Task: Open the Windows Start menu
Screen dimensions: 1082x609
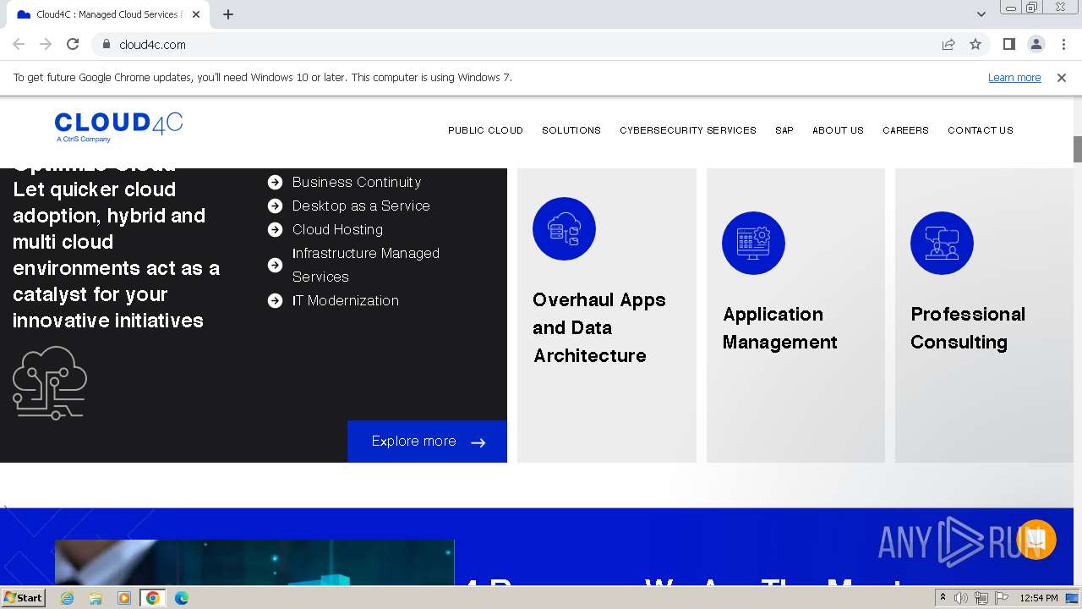Action: (23, 598)
